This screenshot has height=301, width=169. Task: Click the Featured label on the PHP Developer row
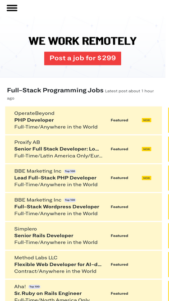coord(119,120)
